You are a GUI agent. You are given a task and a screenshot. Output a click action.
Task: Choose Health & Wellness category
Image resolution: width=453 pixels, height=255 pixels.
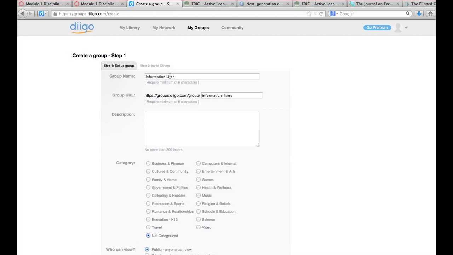199,187
